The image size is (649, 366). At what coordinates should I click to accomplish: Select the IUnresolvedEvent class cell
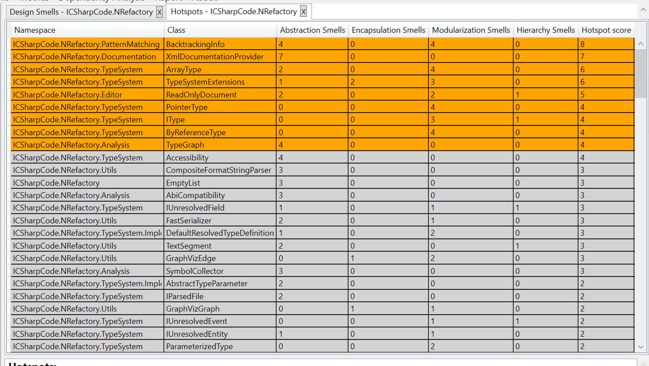[220, 321]
